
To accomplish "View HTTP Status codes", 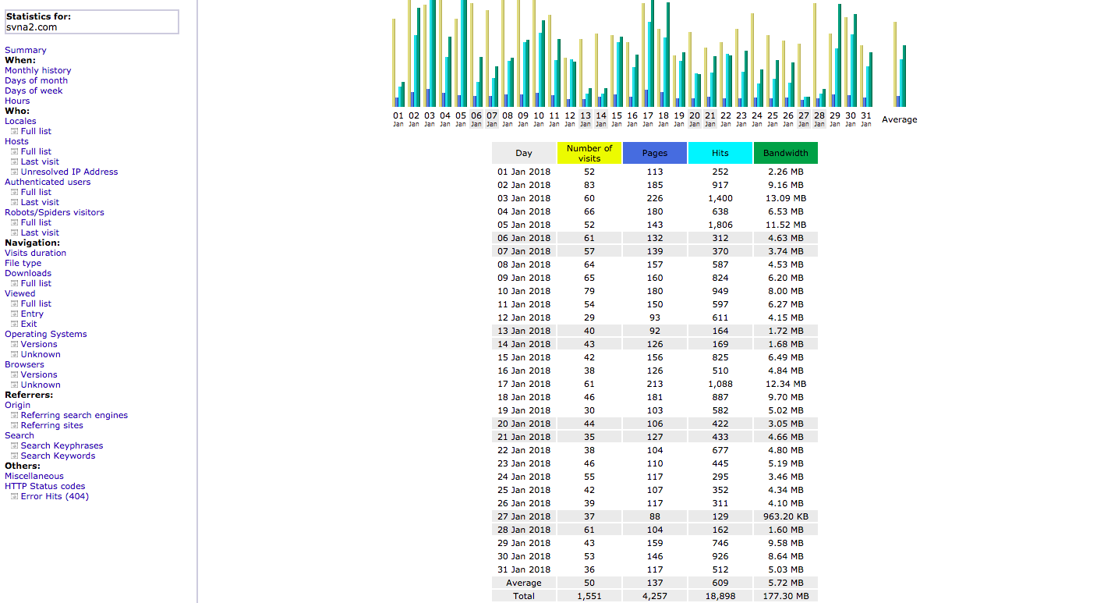I will 45,486.
